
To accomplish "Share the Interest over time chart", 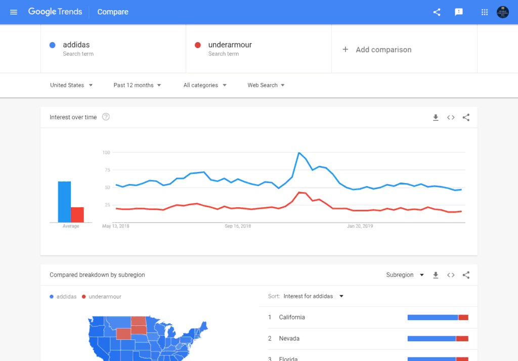I will point(466,117).
